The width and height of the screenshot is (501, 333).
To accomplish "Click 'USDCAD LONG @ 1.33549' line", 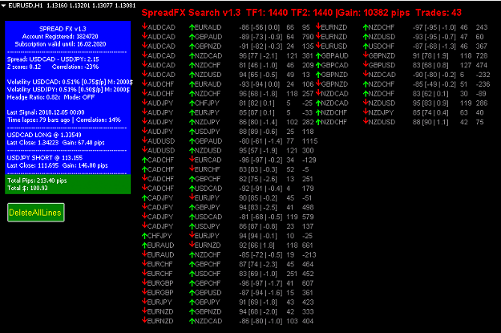I will (x=44, y=135).
